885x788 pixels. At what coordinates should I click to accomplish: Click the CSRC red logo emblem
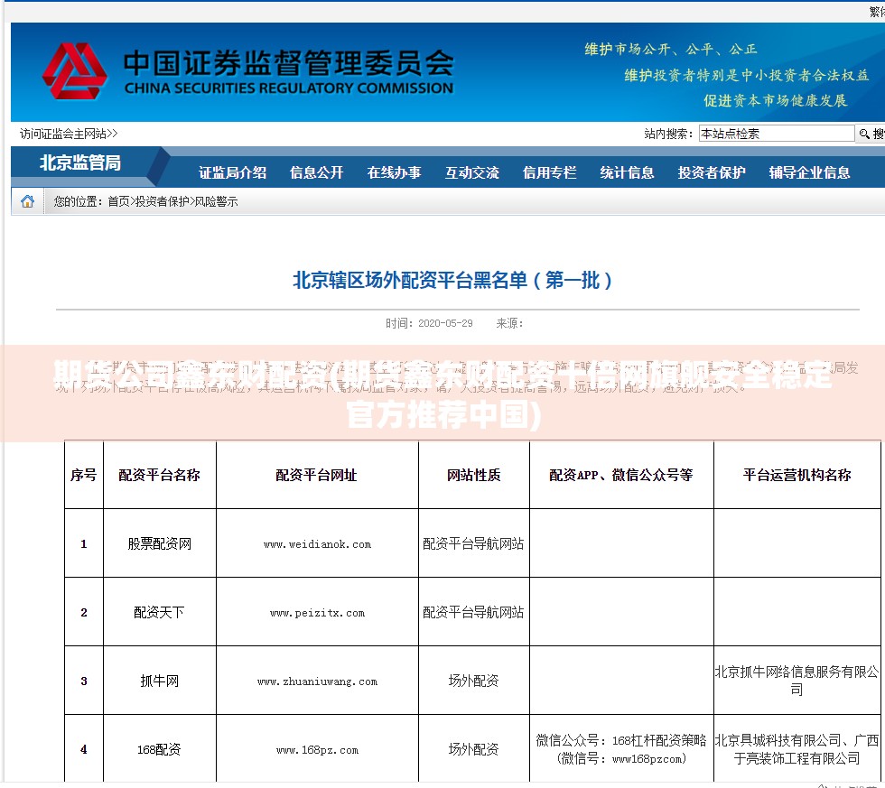(x=74, y=71)
